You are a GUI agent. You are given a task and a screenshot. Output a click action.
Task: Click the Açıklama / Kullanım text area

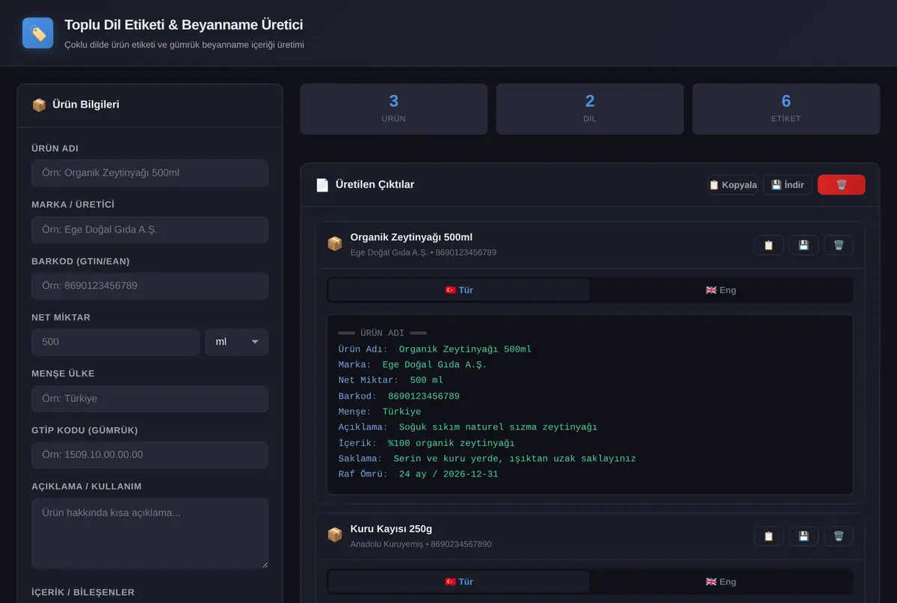pos(149,533)
